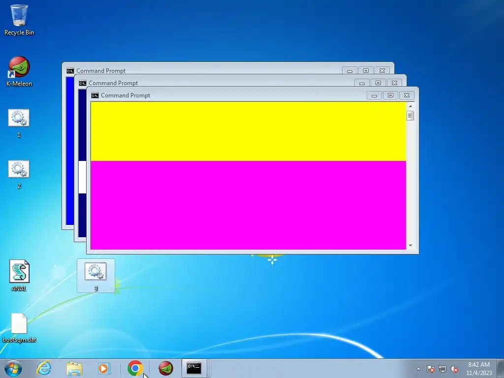Open the Windows Start menu orb

click(13, 368)
